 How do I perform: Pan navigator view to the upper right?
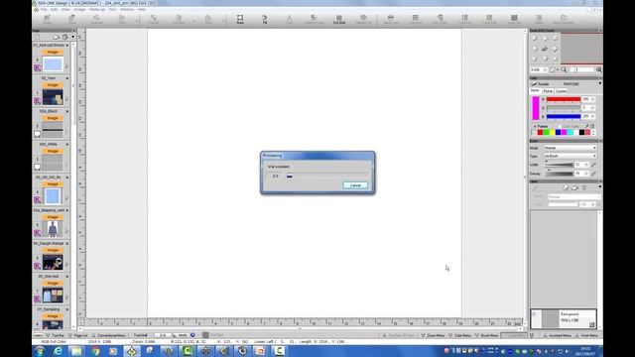coord(555,39)
